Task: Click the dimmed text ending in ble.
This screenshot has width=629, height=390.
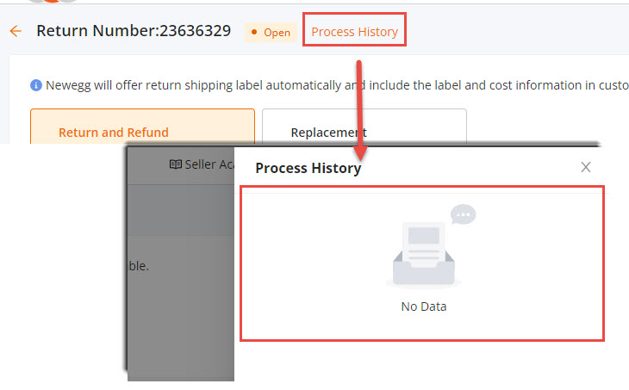Action: point(139,266)
